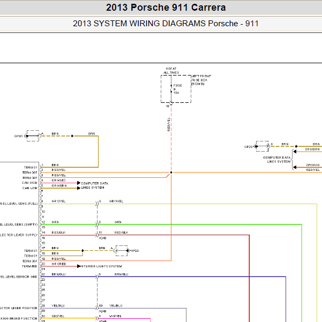Click the TERM 30F label at pin 3
Image resolution: width=322 pixels, height=322 pixels.
(x=30, y=178)
